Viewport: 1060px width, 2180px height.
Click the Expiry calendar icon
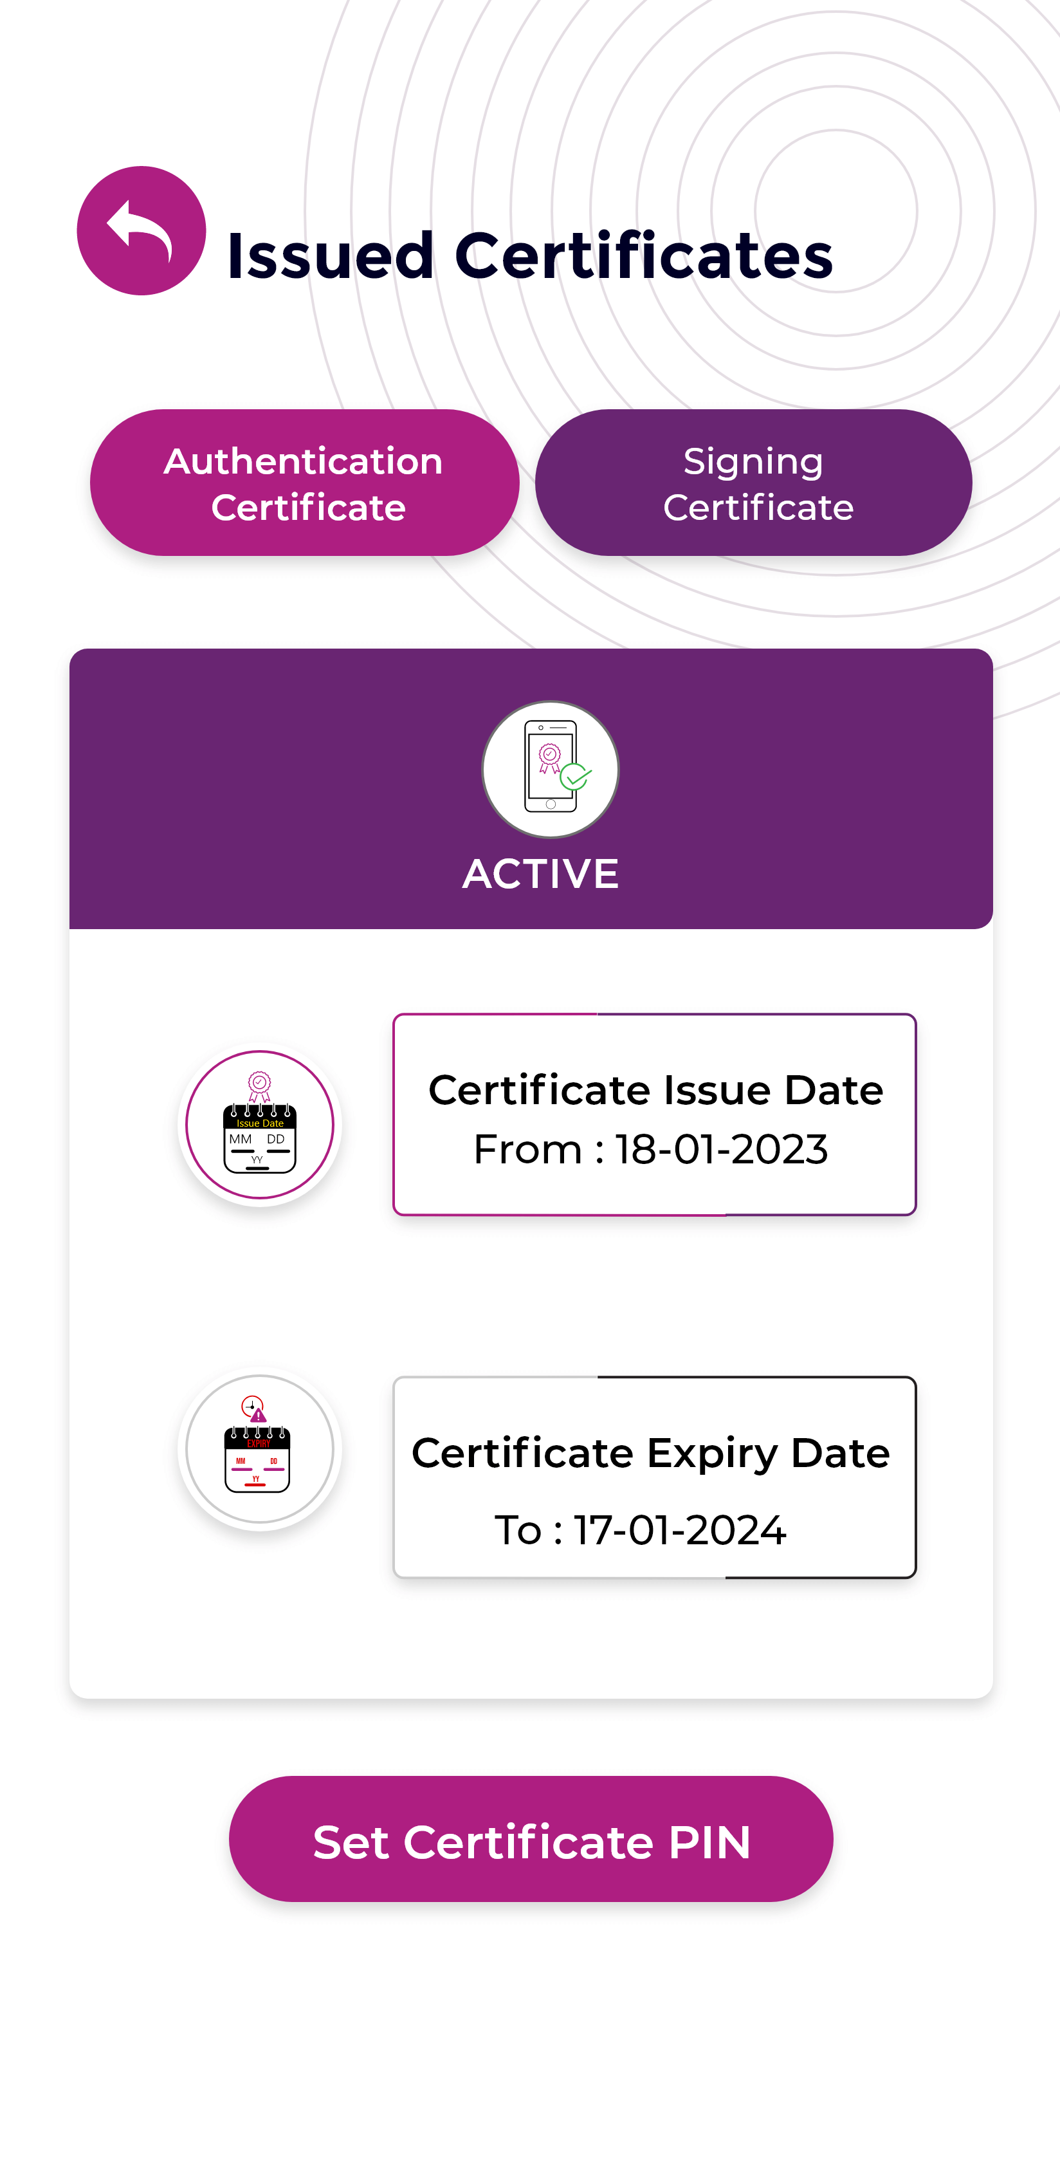260,1449
